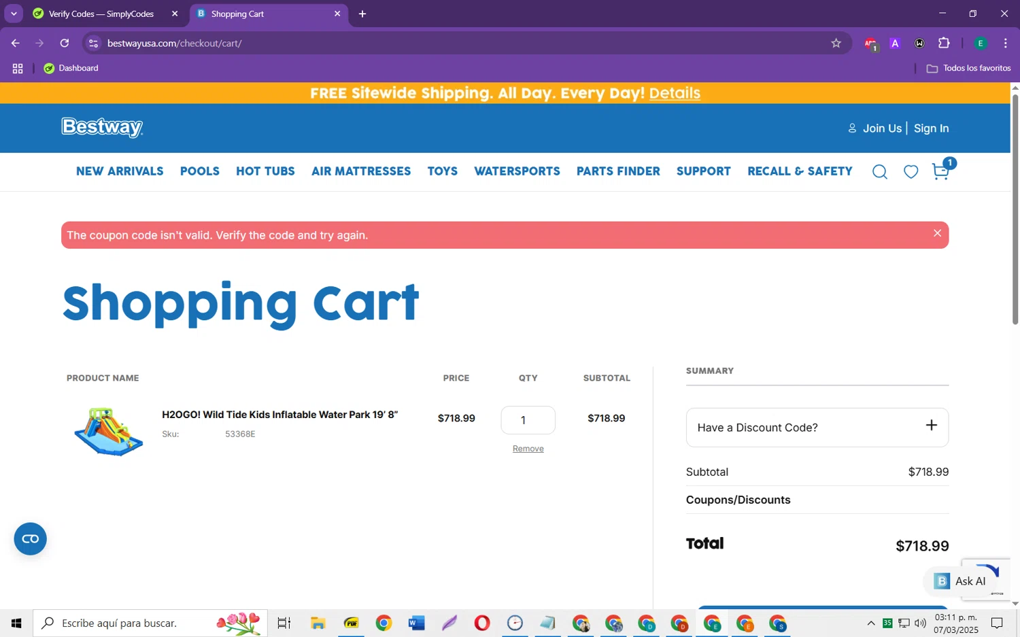The image size is (1020, 637).
Task: Open the purple A extension icon
Action: point(895,44)
